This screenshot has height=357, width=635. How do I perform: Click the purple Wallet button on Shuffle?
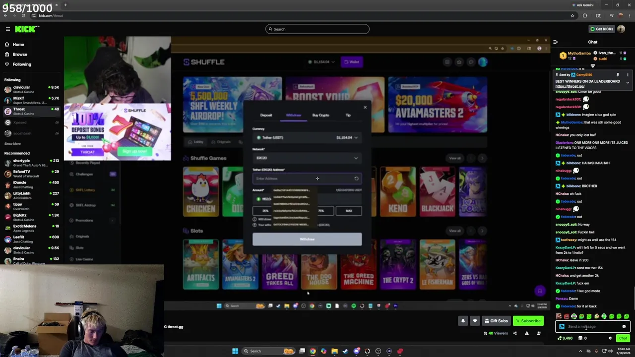(352, 62)
